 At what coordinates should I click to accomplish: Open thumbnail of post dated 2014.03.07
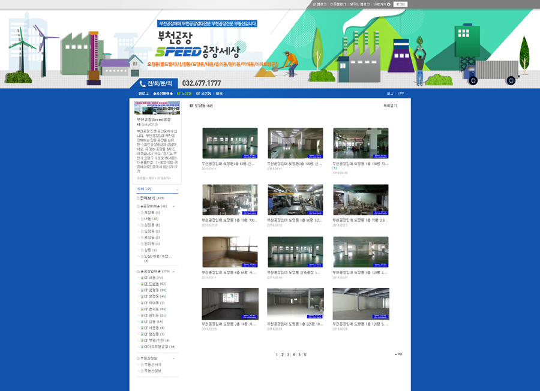point(361,252)
